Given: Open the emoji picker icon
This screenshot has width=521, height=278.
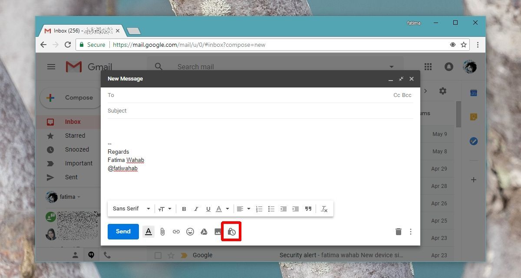Looking at the screenshot, I should (190, 232).
